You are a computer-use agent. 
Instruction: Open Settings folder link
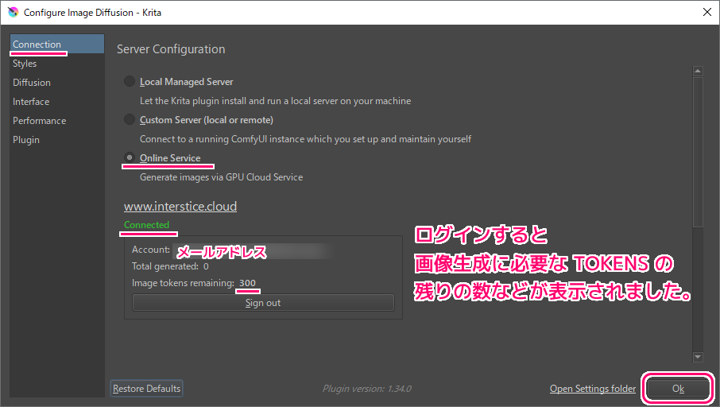[x=593, y=389]
